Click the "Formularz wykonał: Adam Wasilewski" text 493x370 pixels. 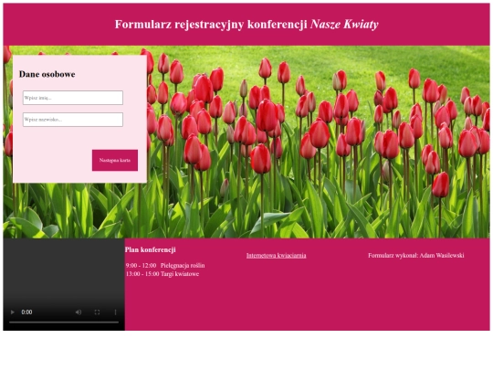pyautogui.click(x=416, y=256)
